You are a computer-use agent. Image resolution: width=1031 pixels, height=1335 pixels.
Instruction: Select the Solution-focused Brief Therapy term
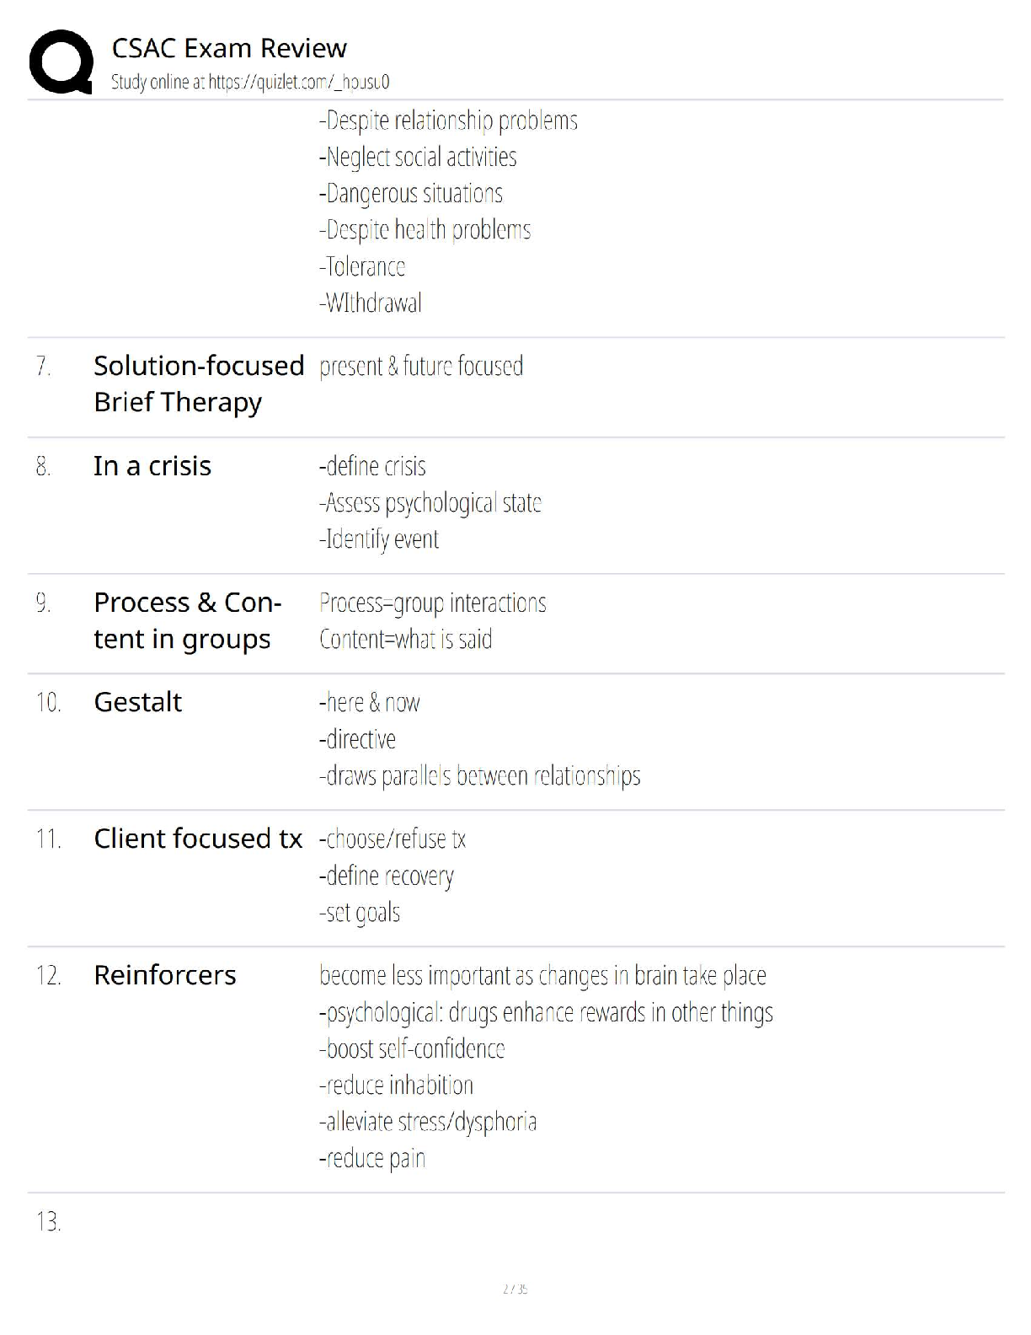[199, 383]
